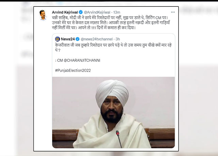
Task: Open the three-dot more options menu
Action: (x=173, y=12)
